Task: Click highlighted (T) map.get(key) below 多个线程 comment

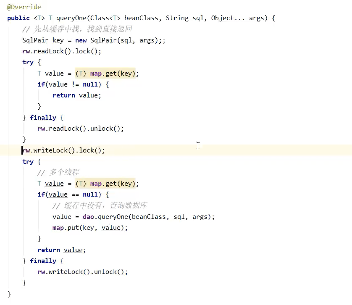Action: coord(105,184)
